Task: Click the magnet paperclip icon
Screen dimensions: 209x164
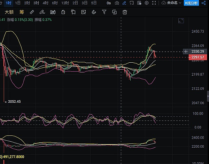Action: click(93, 12)
